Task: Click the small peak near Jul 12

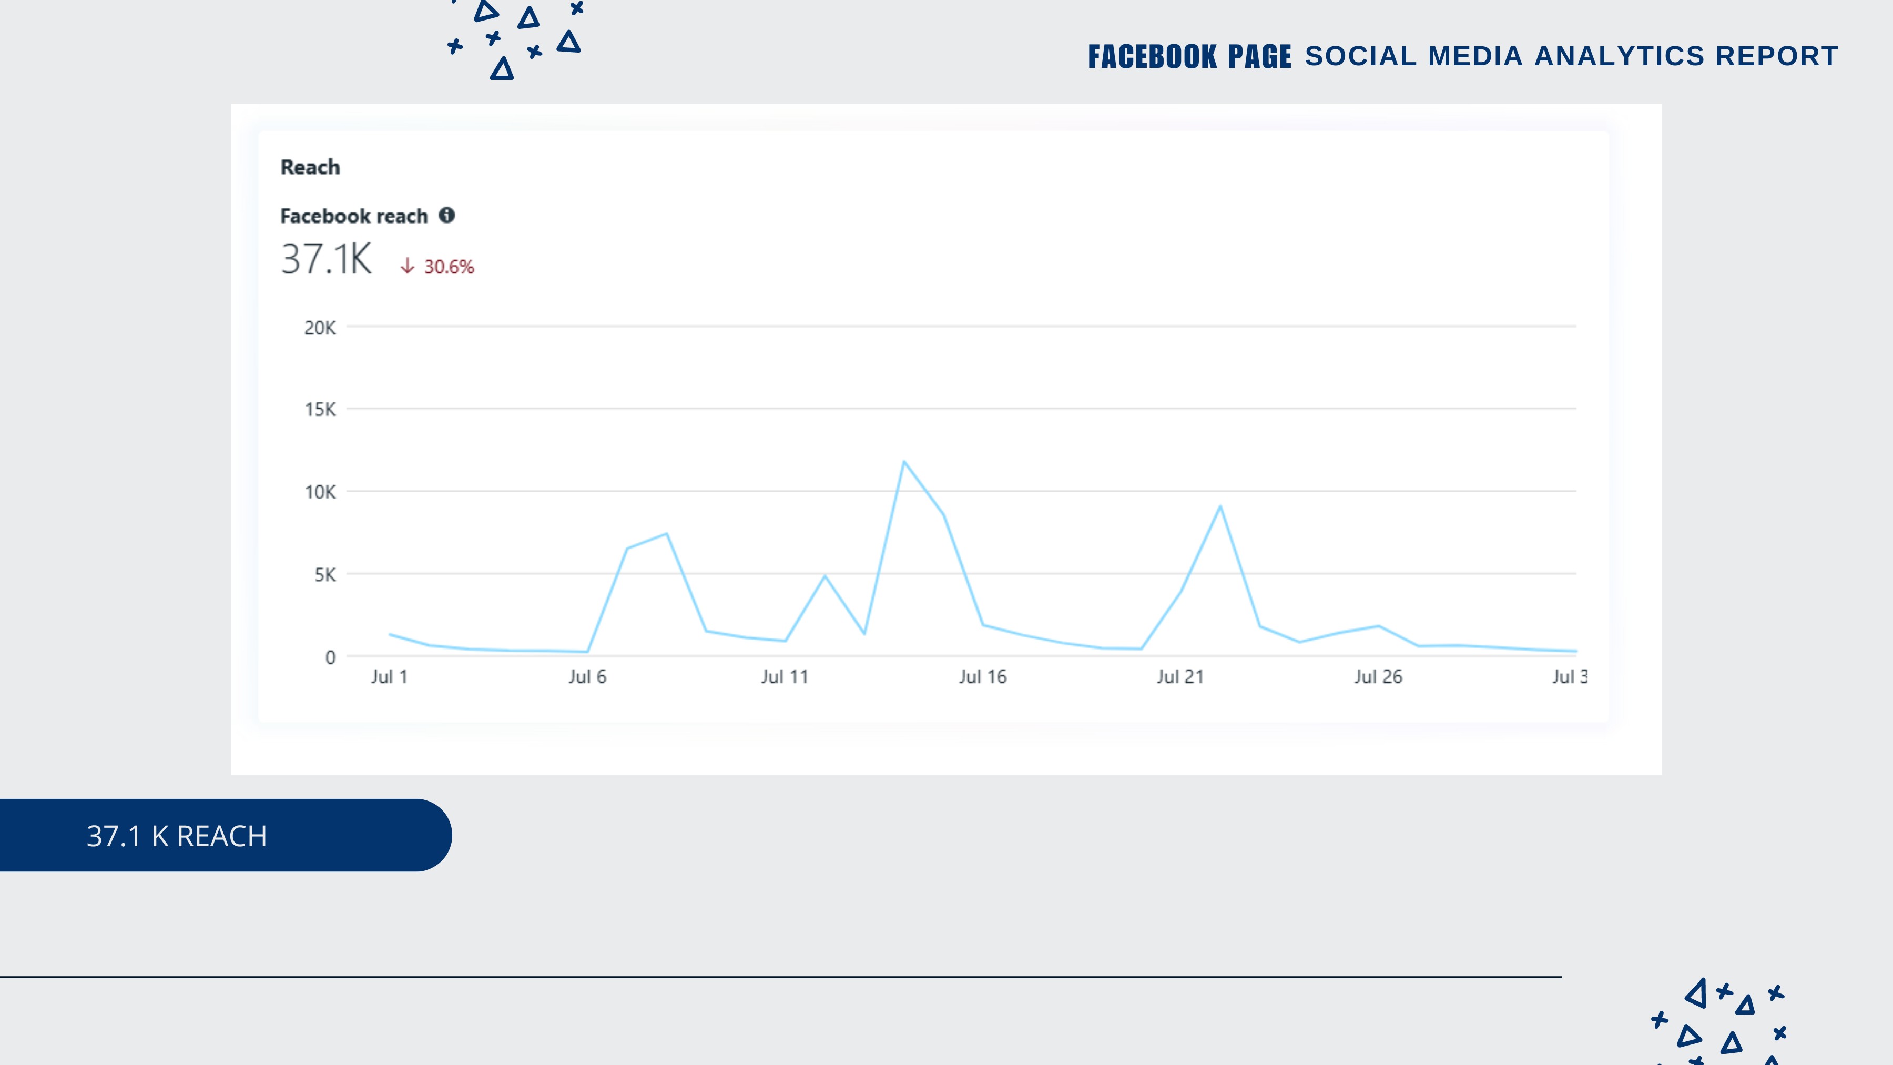Action: click(825, 576)
